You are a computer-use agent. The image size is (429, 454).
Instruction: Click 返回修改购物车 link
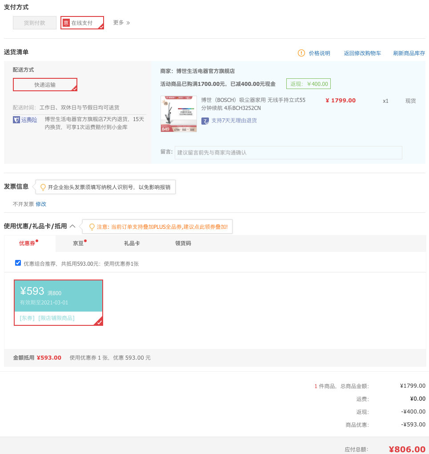click(x=362, y=53)
